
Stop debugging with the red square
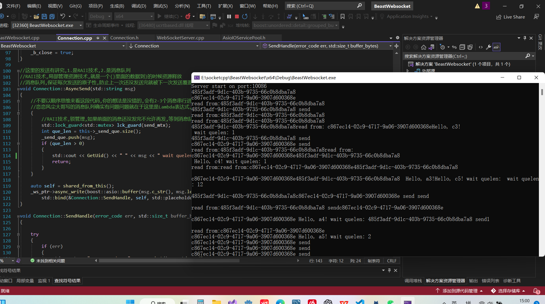237,16
